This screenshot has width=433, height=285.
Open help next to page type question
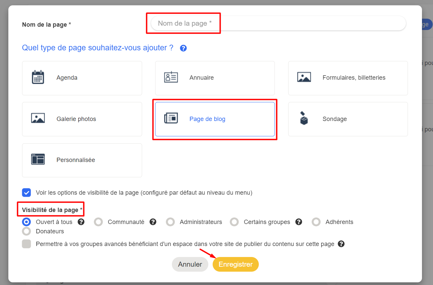183,48
